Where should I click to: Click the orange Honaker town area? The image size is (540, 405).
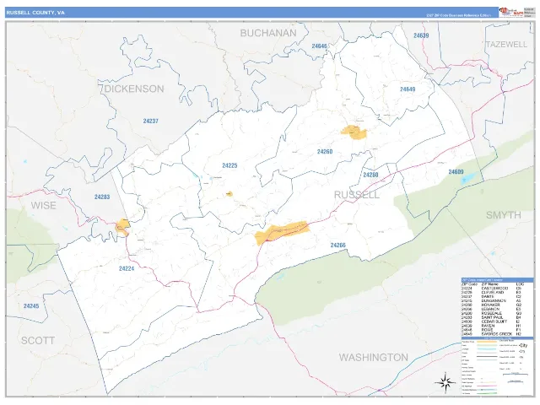click(354, 132)
